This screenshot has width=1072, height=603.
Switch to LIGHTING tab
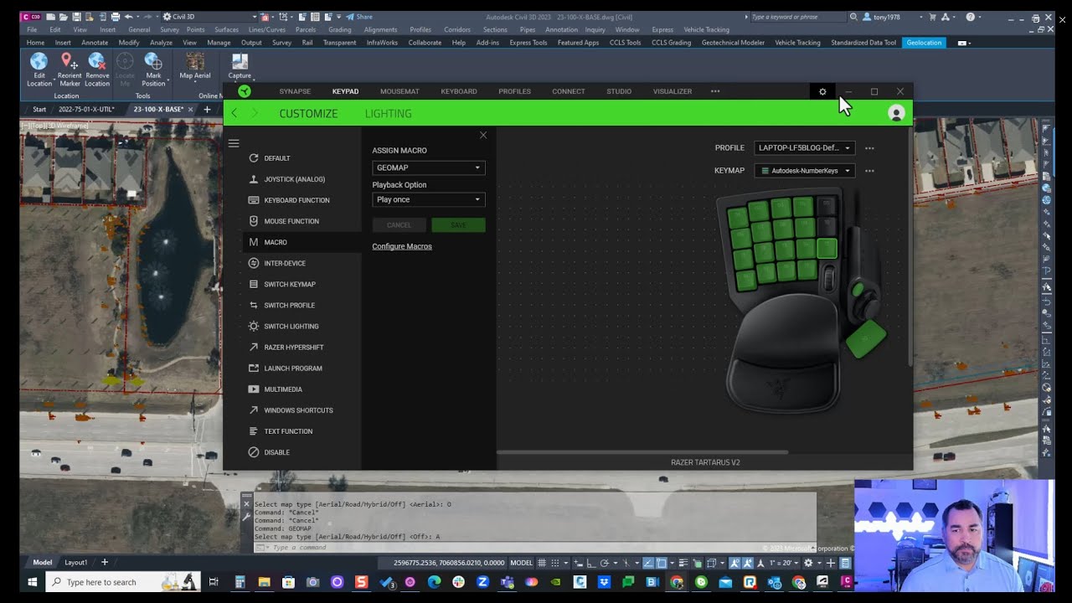[x=389, y=113]
